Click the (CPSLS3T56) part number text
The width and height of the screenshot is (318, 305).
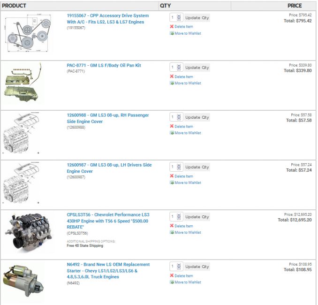click(77, 233)
